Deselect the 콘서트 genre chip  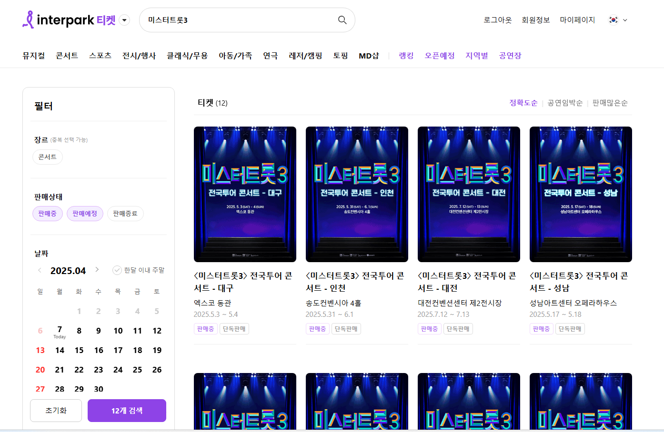(x=47, y=157)
